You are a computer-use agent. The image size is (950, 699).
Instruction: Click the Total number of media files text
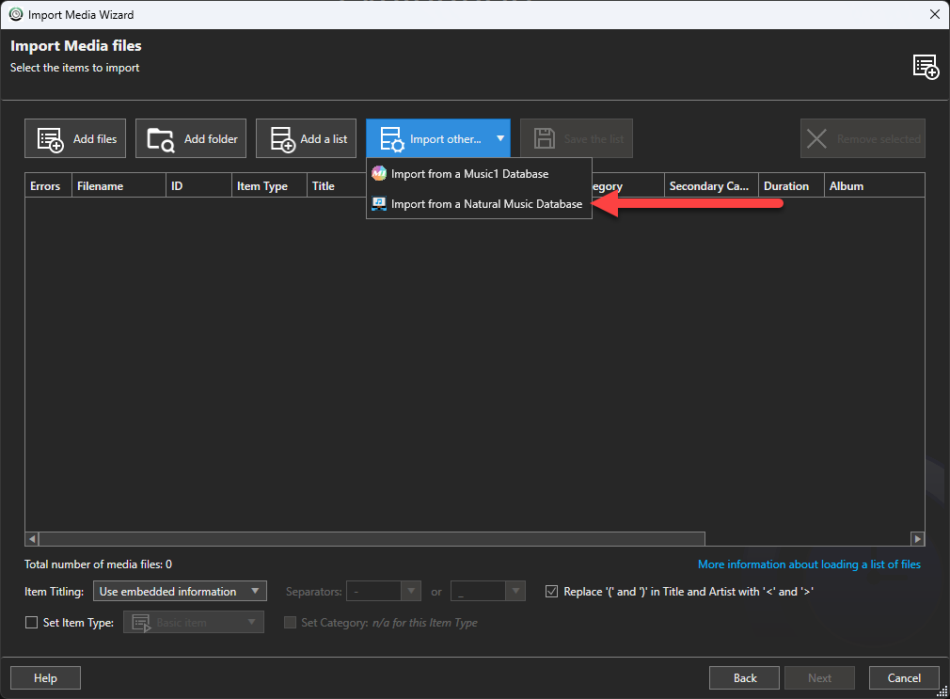(98, 564)
